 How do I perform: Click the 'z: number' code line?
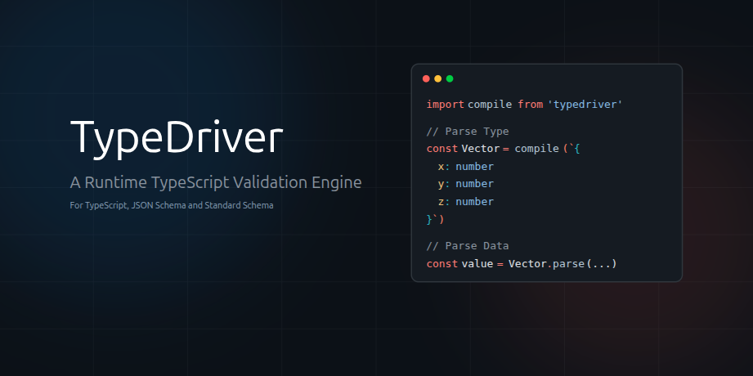(x=465, y=202)
